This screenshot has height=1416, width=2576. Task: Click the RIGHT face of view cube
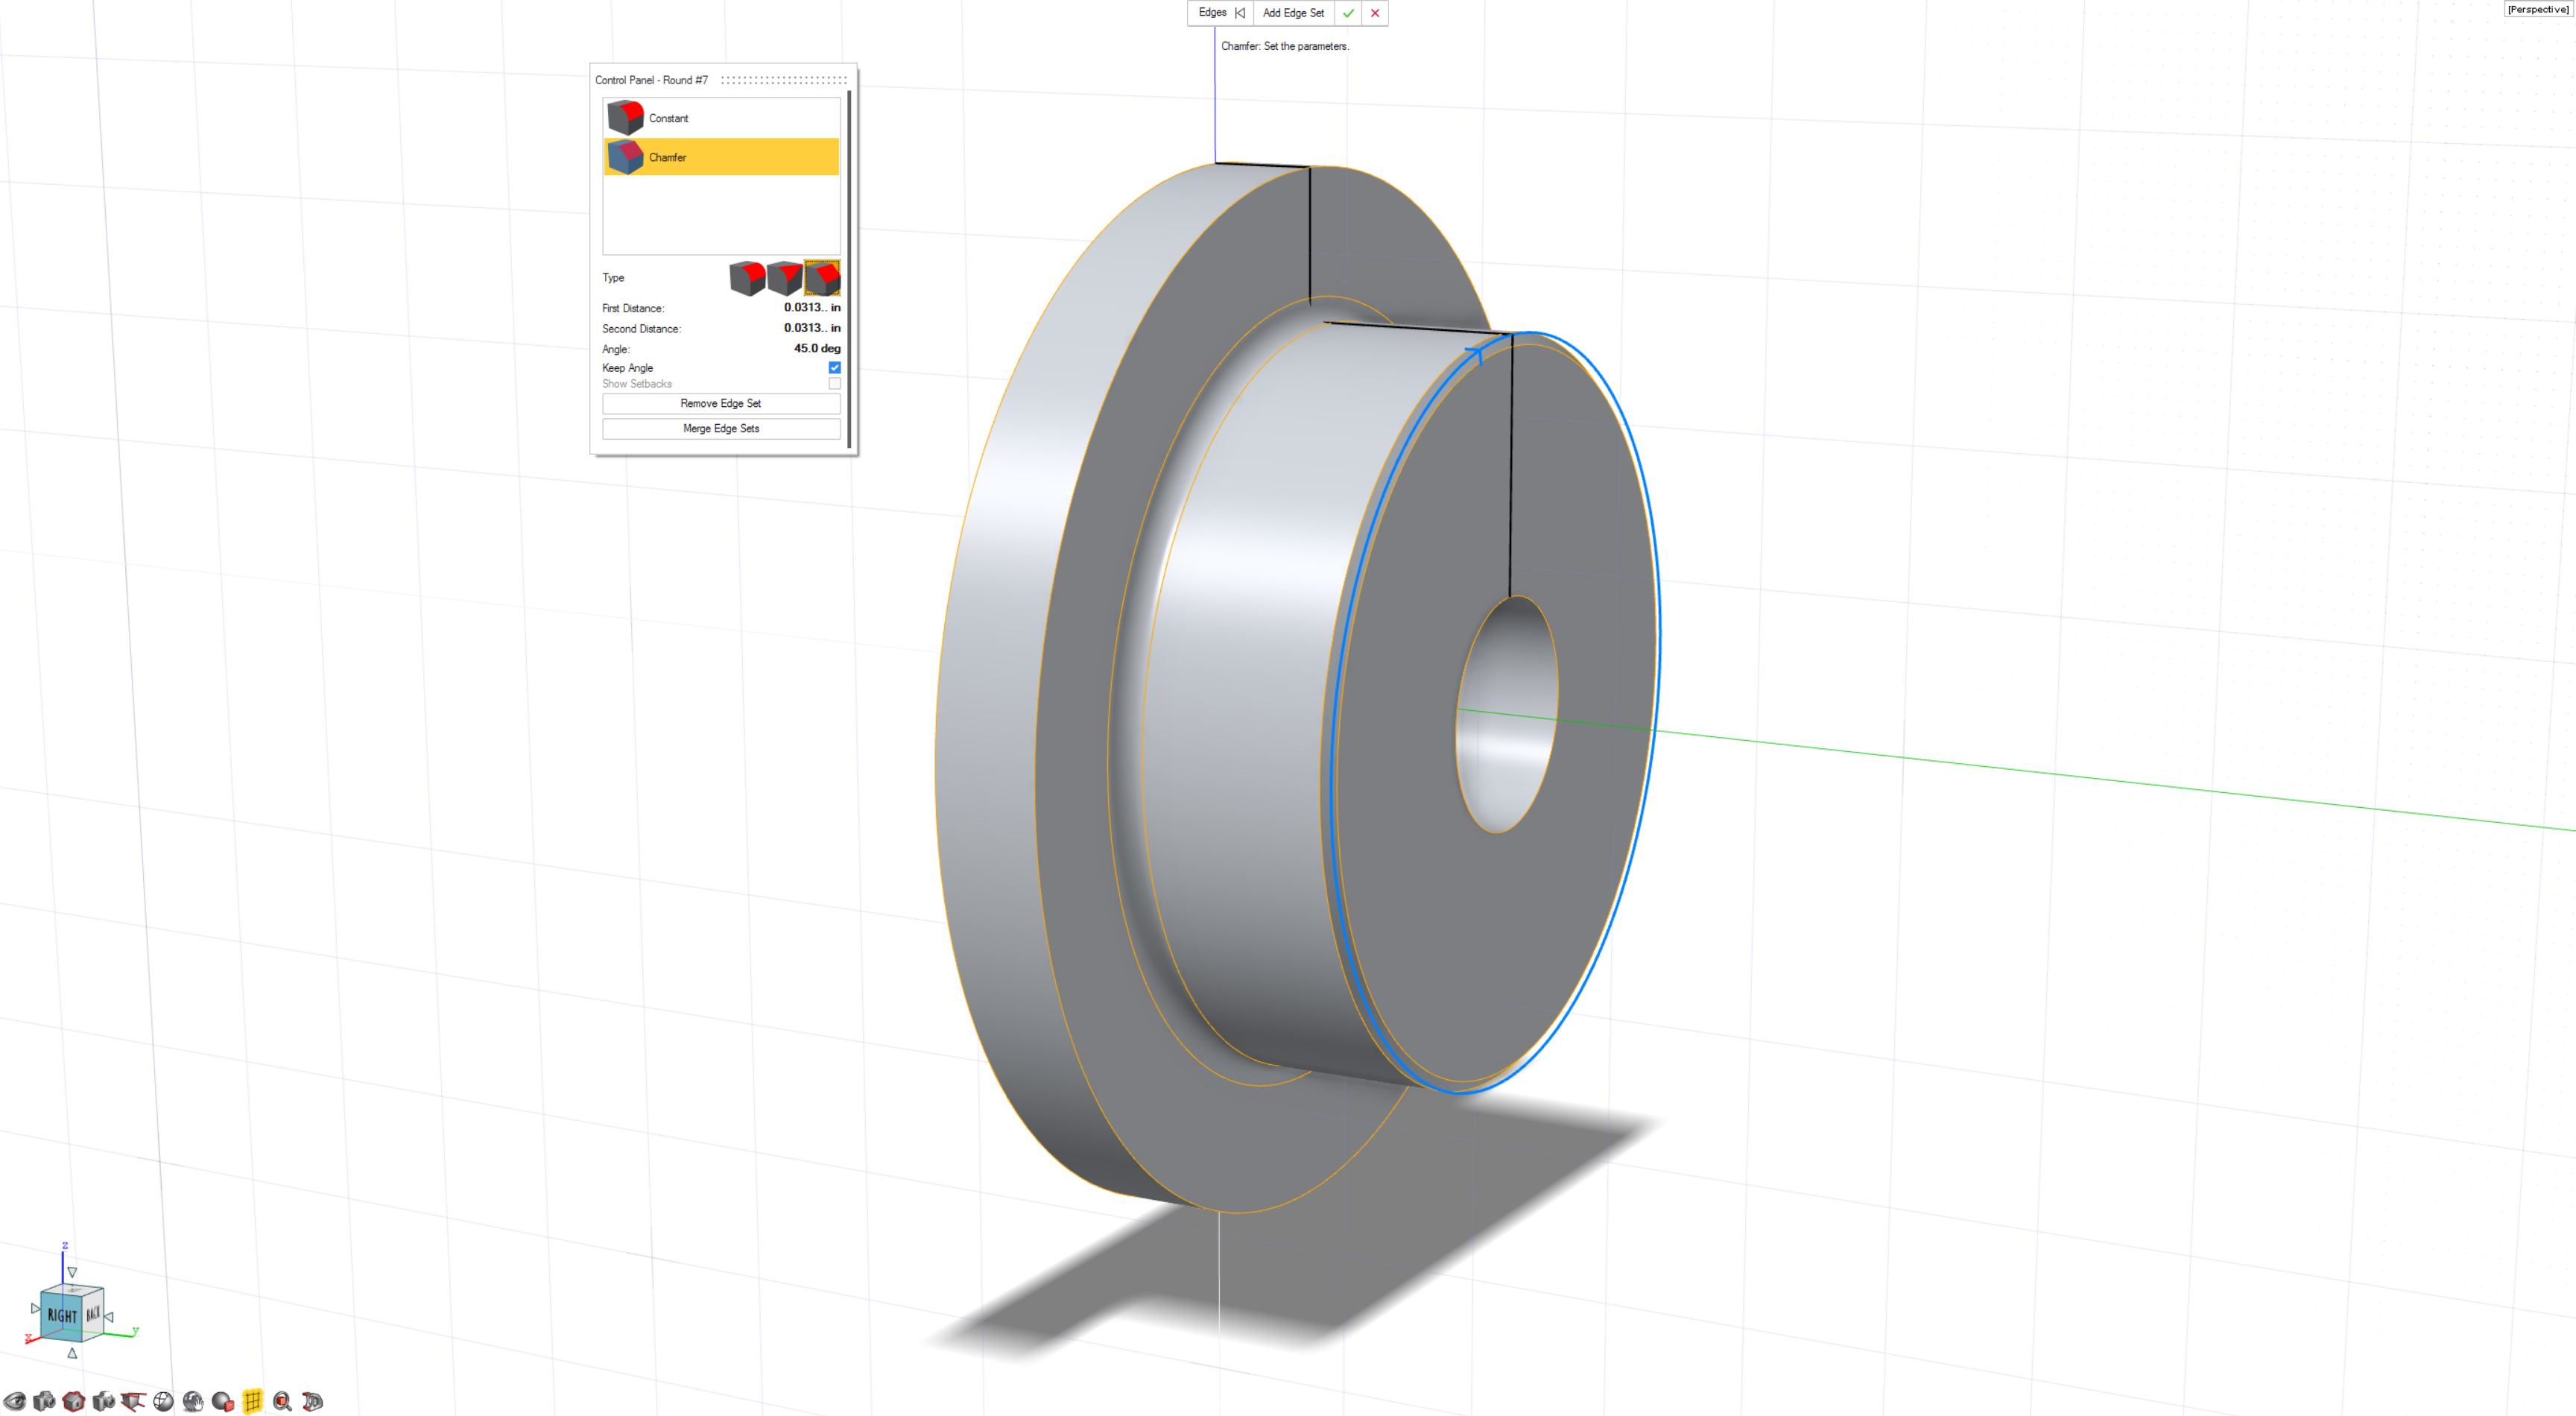[61, 1316]
